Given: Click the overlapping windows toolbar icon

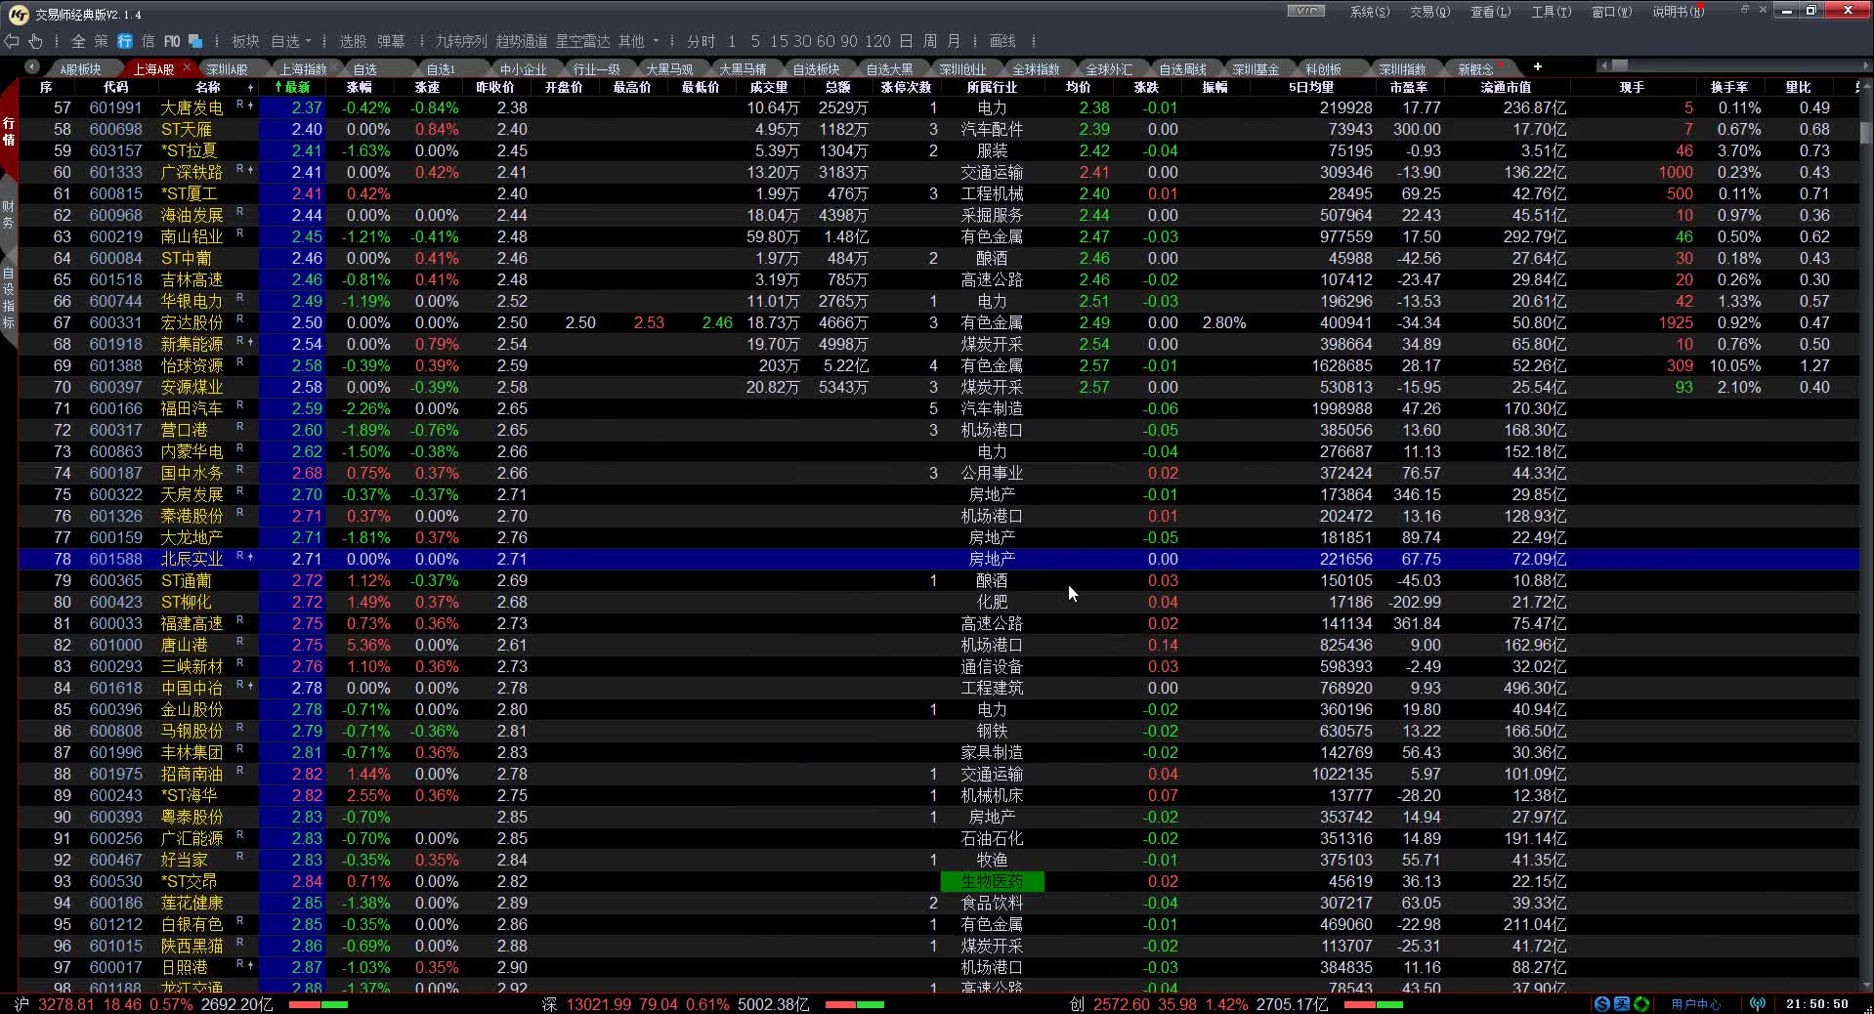Looking at the screenshot, I should (195, 41).
